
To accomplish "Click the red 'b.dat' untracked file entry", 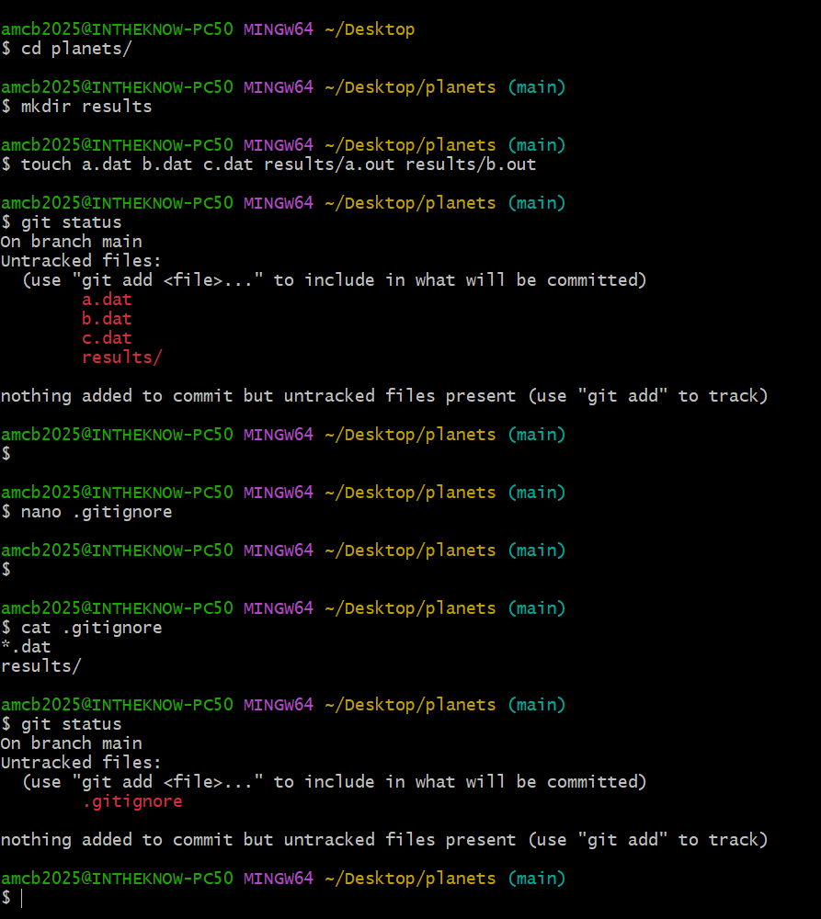I will click(107, 319).
